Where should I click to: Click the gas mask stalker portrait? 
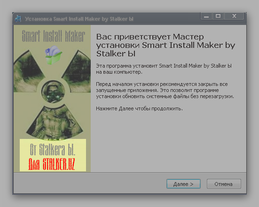pyautogui.click(x=53, y=92)
